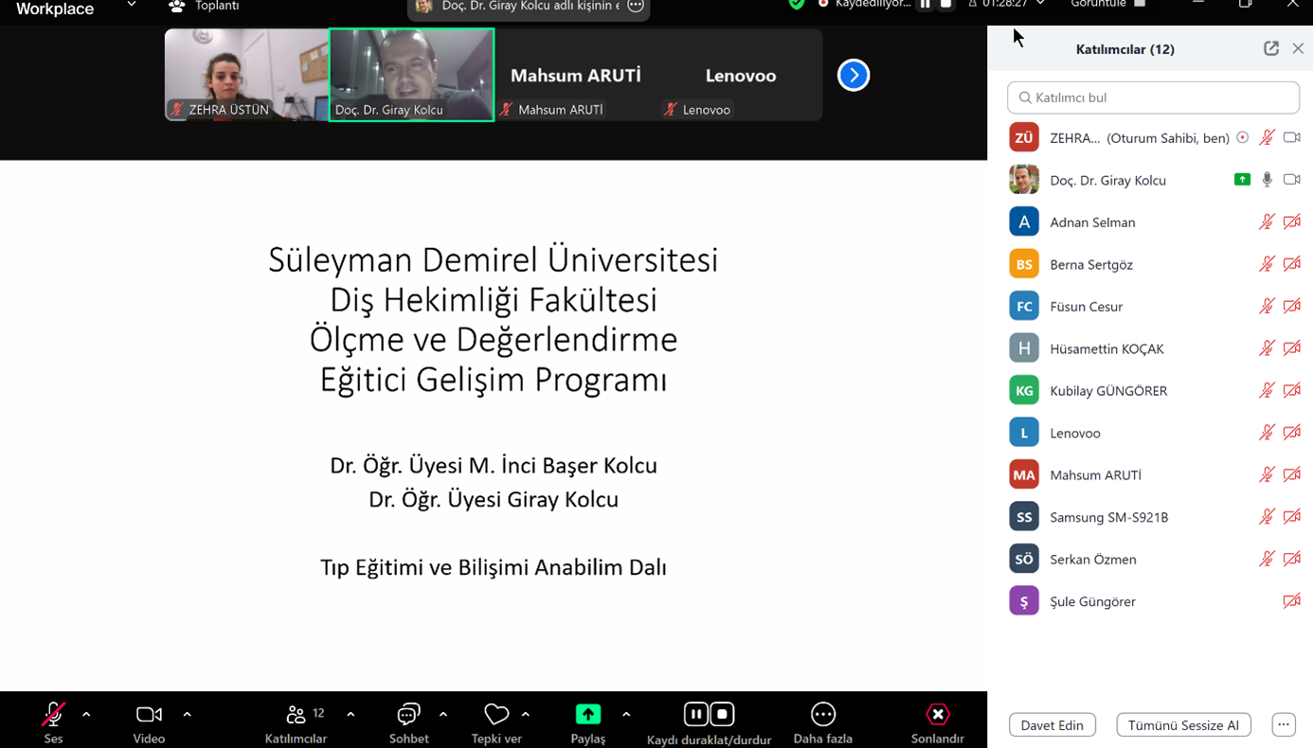This screenshot has height=748, width=1313.
Task: Open the Sohbet chat panel
Action: [408, 715]
